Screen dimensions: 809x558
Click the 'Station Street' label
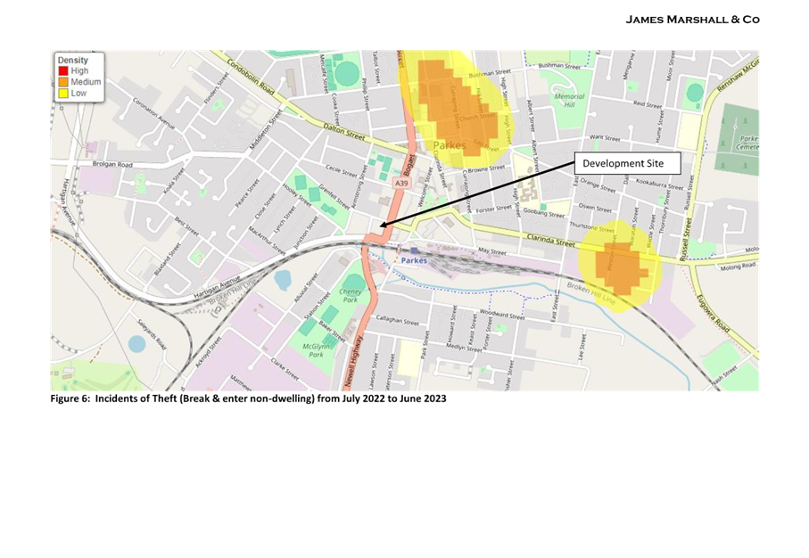point(317,306)
